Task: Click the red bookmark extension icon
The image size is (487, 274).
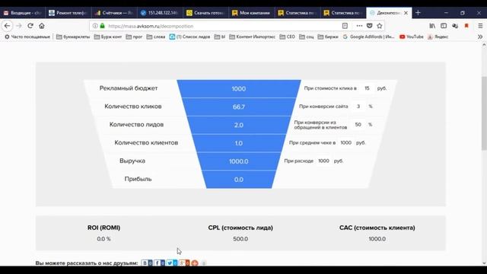Action: (x=466, y=26)
